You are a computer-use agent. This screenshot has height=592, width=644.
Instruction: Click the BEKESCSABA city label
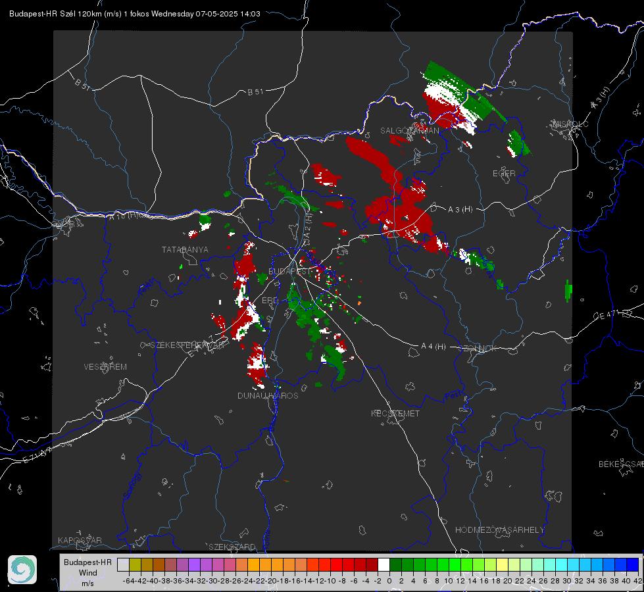(x=621, y=464)
